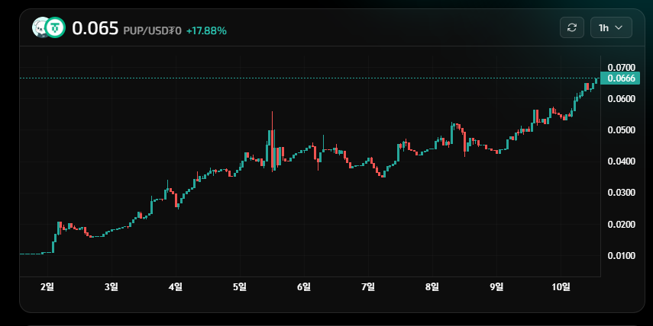Click the 0.0500 price axis label

tap(622, 130)
